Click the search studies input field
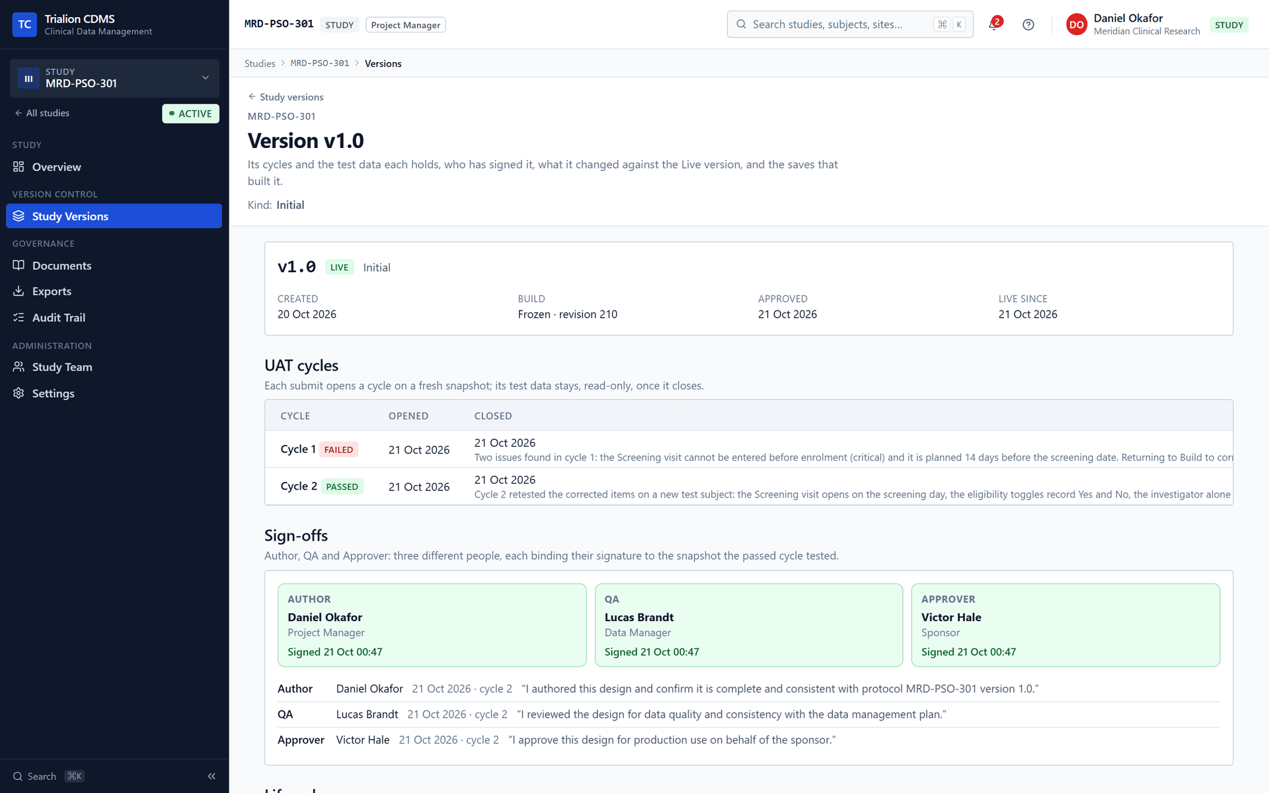The image size is (1269, 793). click(850, 24)
